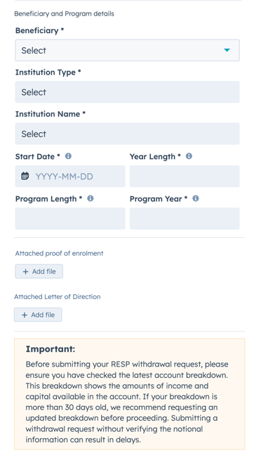Click plus icon for Letter of Direction

[x=25, y=315]
